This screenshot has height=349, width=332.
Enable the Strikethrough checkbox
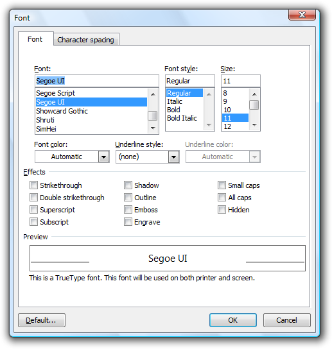33,185
